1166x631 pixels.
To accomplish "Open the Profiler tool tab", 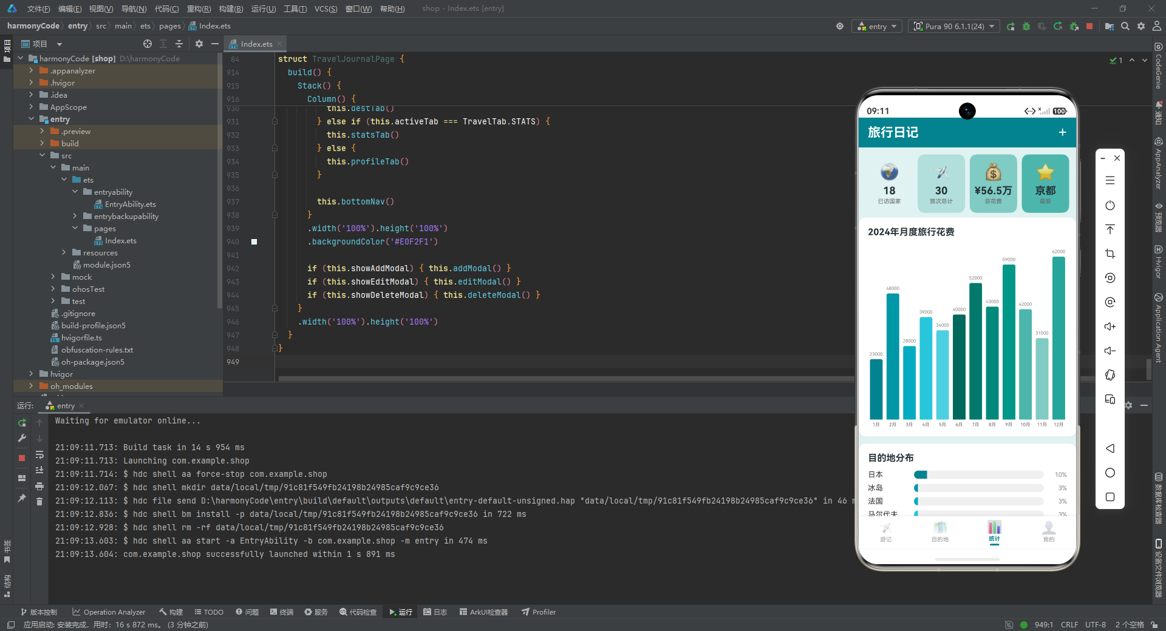I will [538, 612].
